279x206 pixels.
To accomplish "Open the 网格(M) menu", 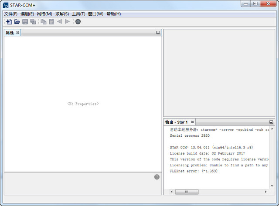I will click(44, 14).
